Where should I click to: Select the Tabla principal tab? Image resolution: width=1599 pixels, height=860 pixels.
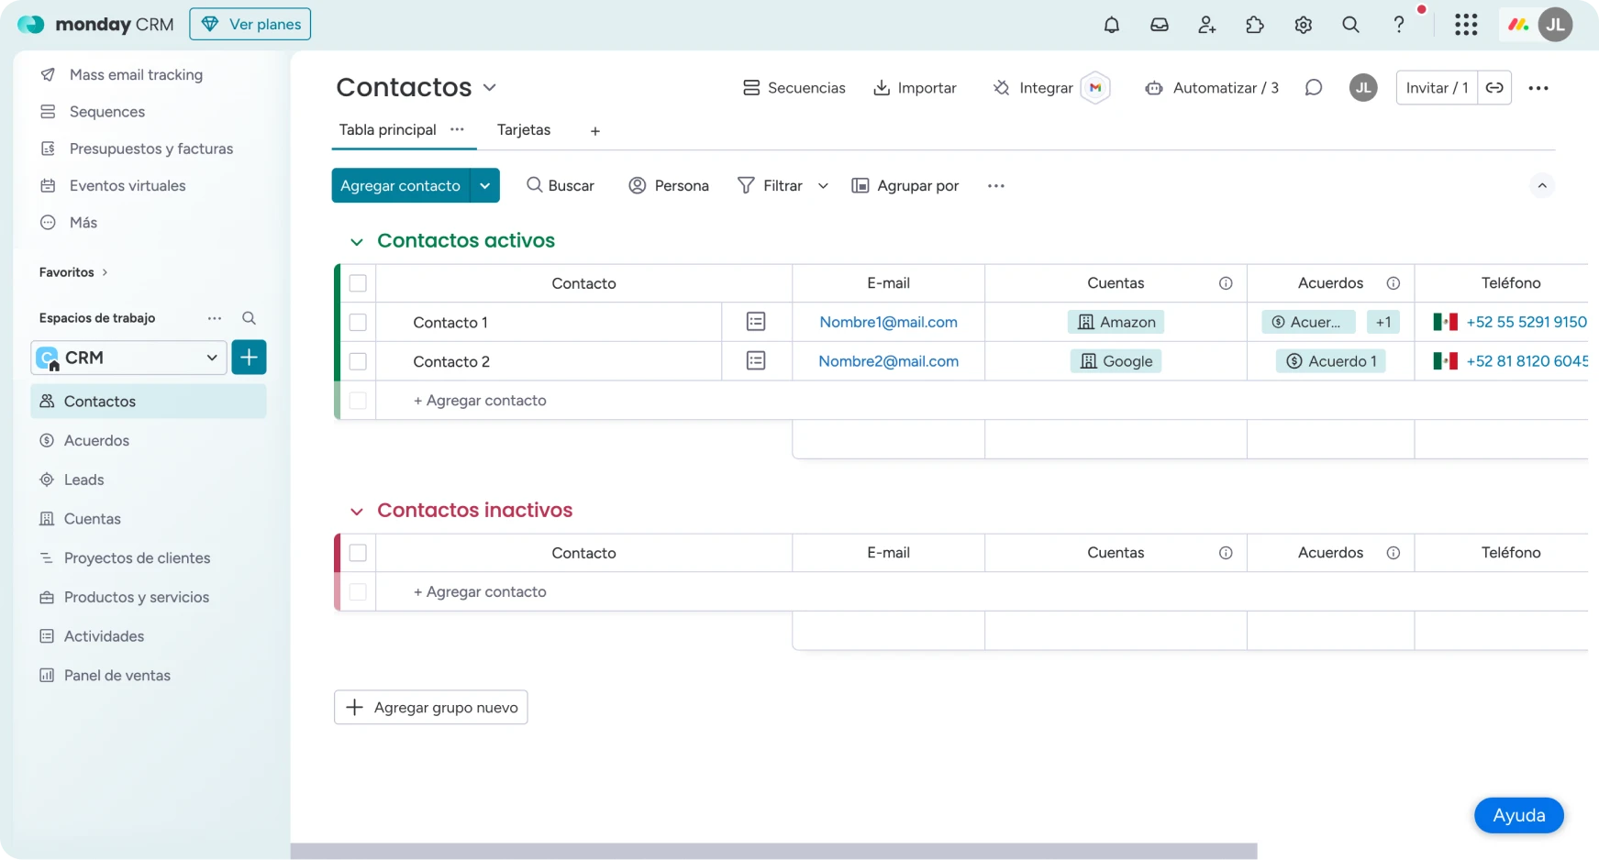pyautogui.click(x=387, y=130)
